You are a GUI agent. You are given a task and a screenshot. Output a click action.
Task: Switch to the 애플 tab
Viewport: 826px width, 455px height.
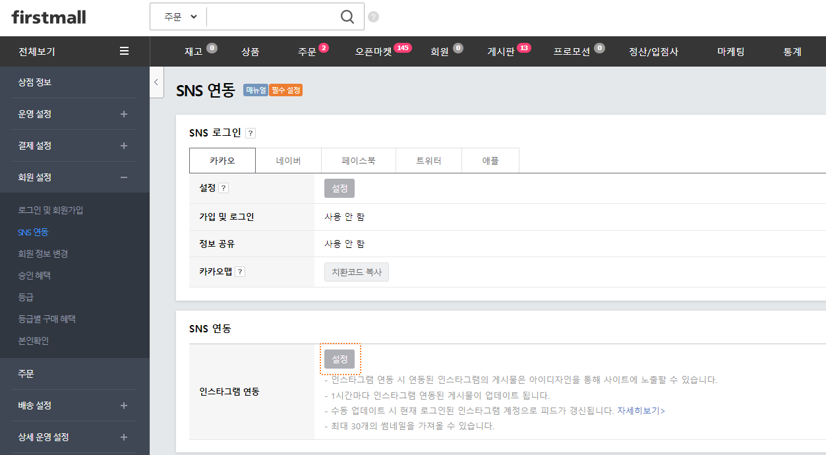(490, 160)
